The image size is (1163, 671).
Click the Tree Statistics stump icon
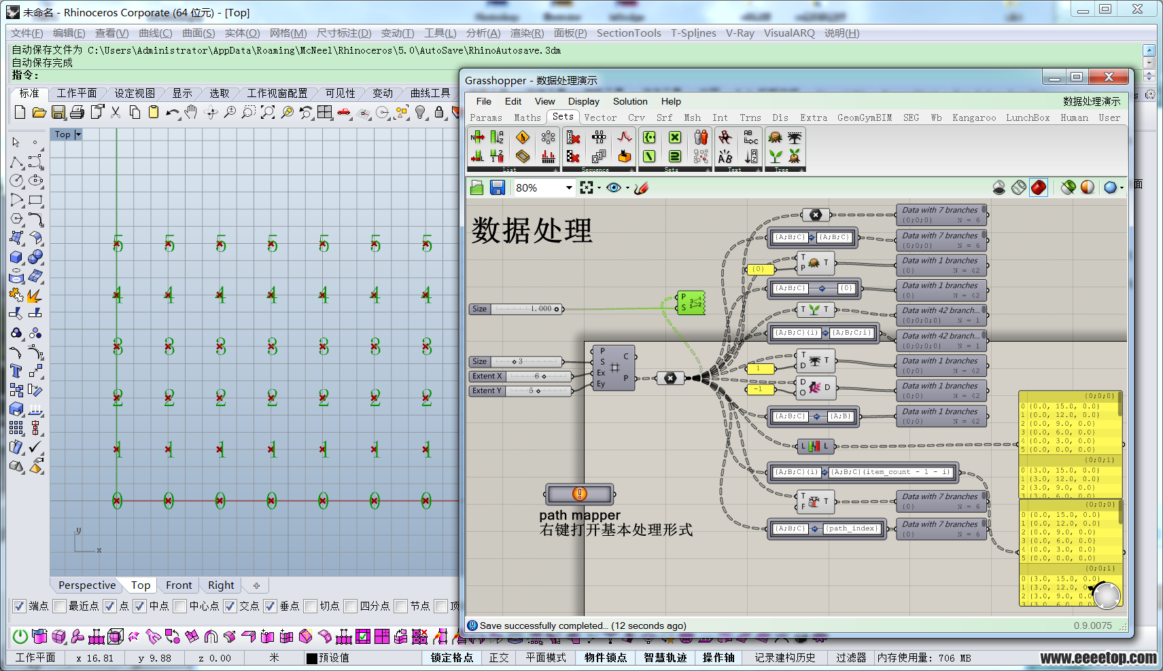[775, 138]
